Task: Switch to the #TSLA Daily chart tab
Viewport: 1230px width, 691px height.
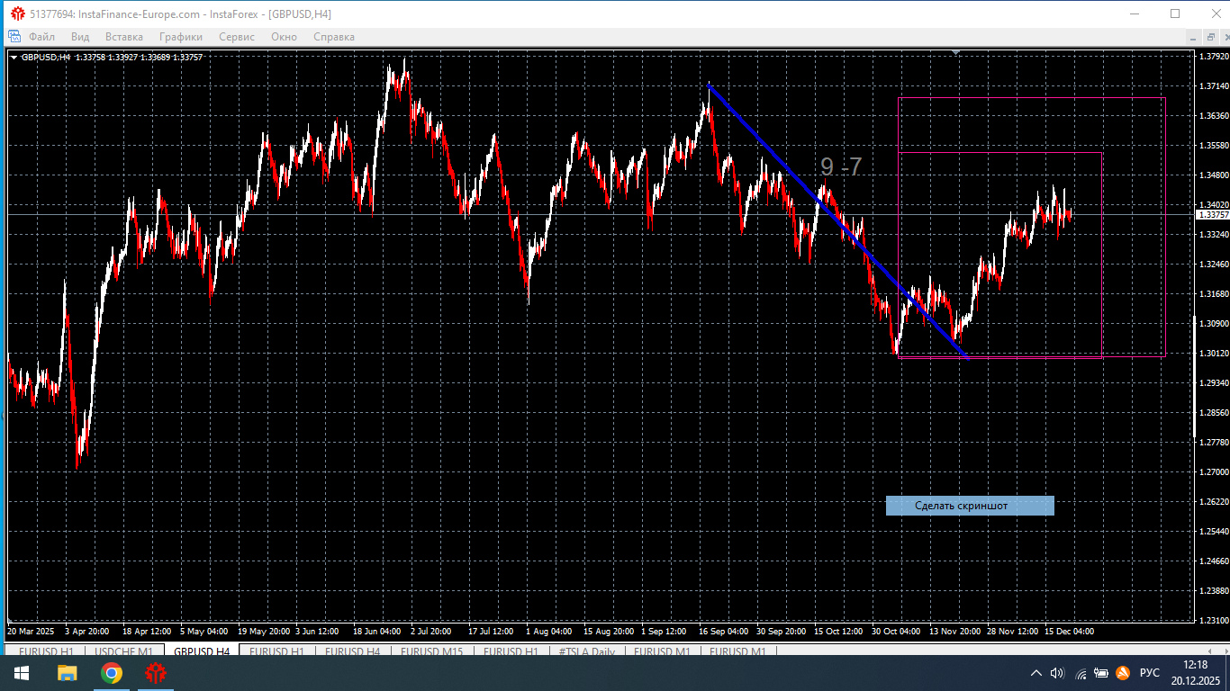Action: point(586,651)
